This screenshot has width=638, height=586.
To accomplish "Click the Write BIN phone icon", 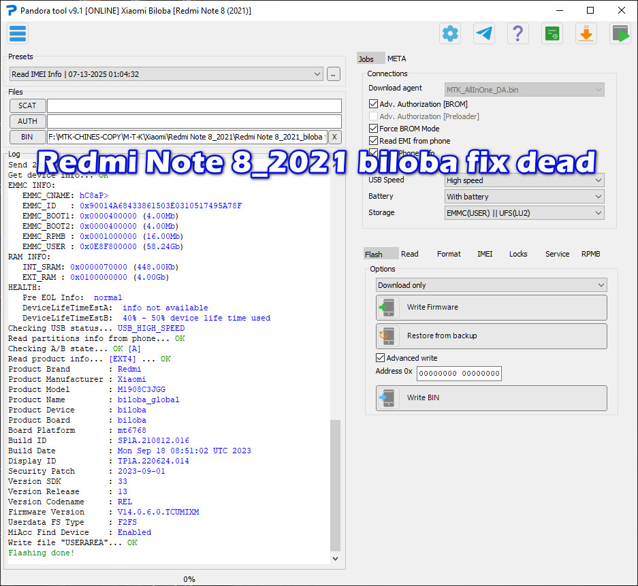I will pos(387,397).
